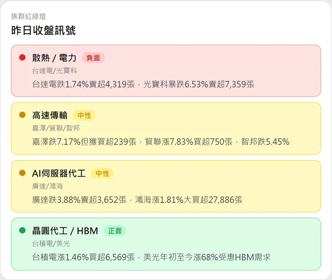Open the 散熱 / 電力 group title

(x=54, y=58)
